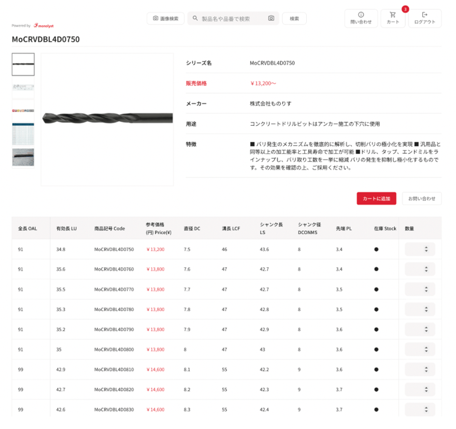Select the second thumbnail with technical drawing
Viewport: 456px width, 429px height.
click(23, 90)
